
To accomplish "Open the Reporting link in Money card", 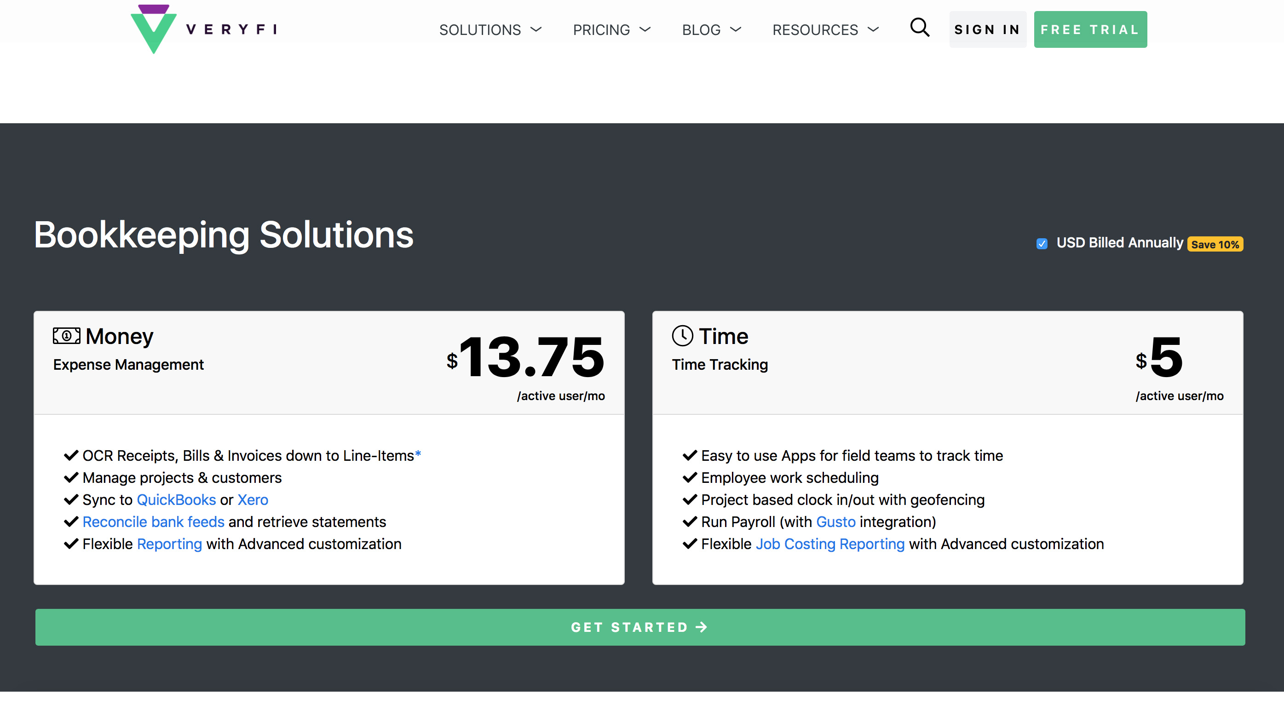I will tap(169, 544).
